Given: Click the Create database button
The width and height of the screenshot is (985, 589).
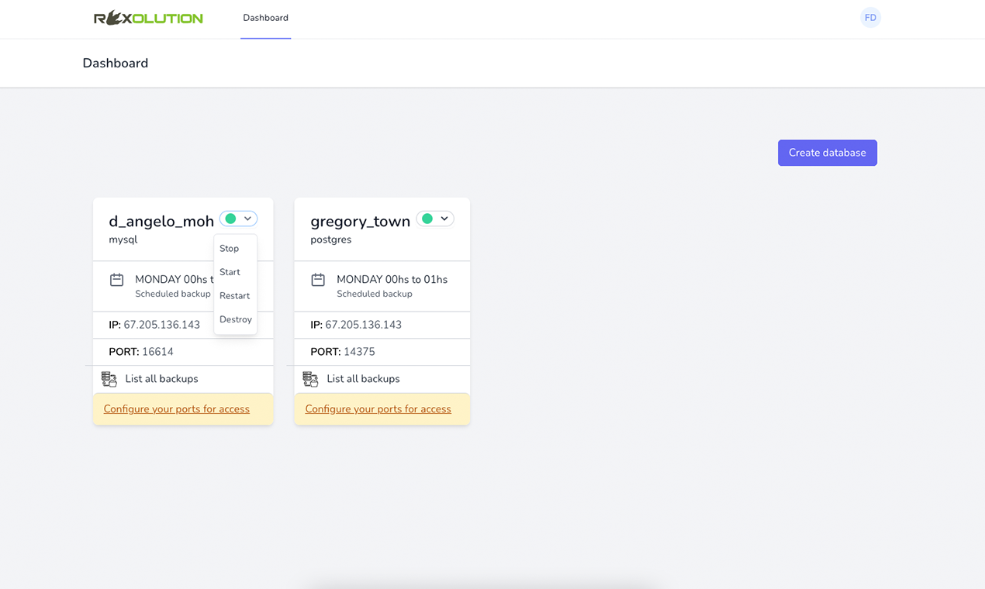Looking at the screenshot, I should click(828, 153).
